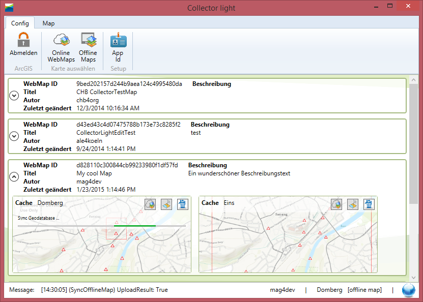
Task: Expand the CHB CollectorTestMap entry
Action: click(14, 96)
